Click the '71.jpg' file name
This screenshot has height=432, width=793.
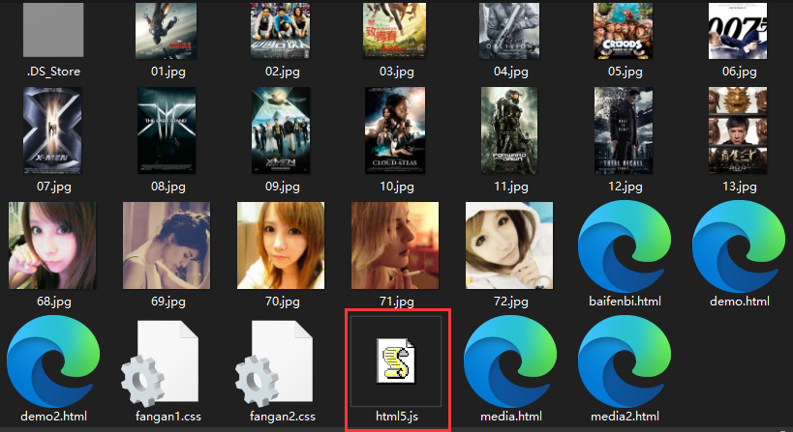coord(397,302)
